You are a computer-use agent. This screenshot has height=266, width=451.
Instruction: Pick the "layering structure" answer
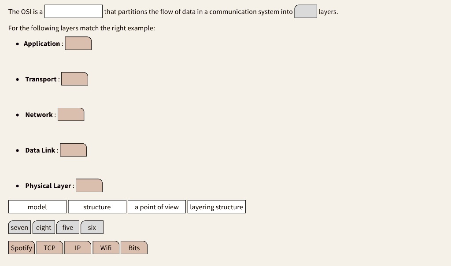[x=216, y=207]
